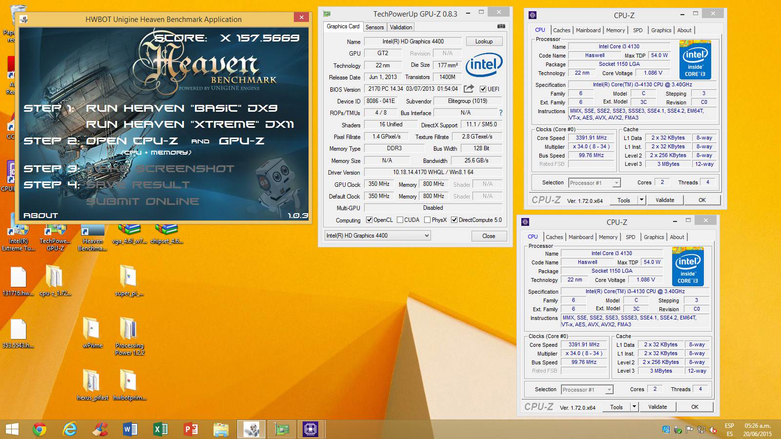The width and height of the screenshot is (781, 439).
Task: Toggle the PhysX checkbox
Action: point(428,220)
